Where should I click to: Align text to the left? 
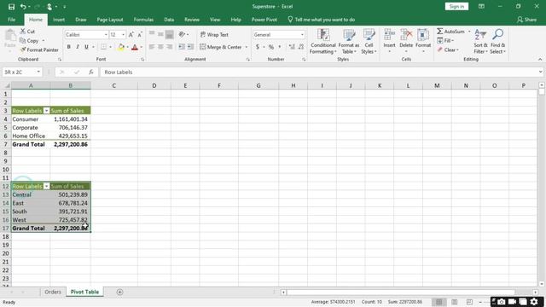(x=152, y=47)
